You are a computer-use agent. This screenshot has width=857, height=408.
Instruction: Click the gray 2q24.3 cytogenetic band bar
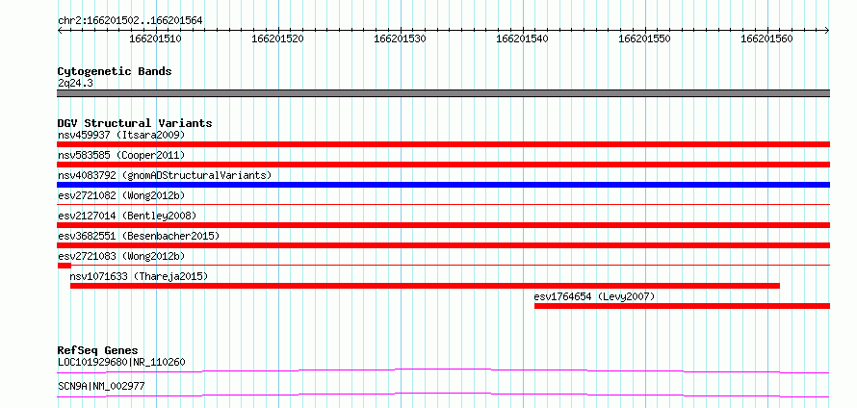443,93
